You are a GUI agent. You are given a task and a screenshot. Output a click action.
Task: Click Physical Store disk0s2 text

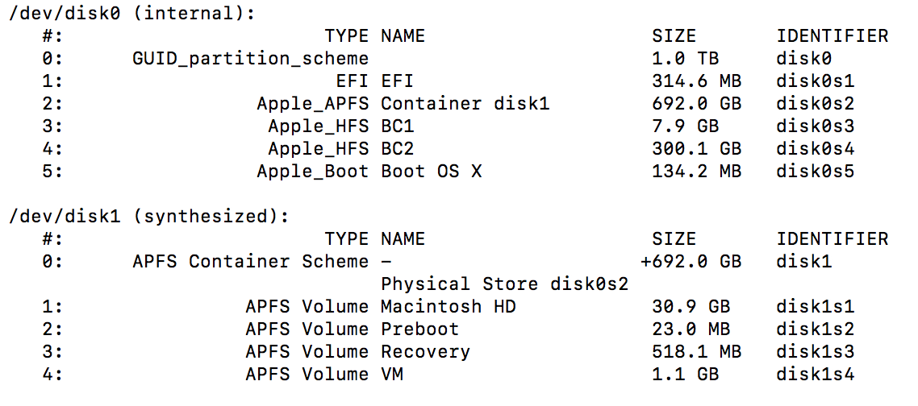pos(505,284)
